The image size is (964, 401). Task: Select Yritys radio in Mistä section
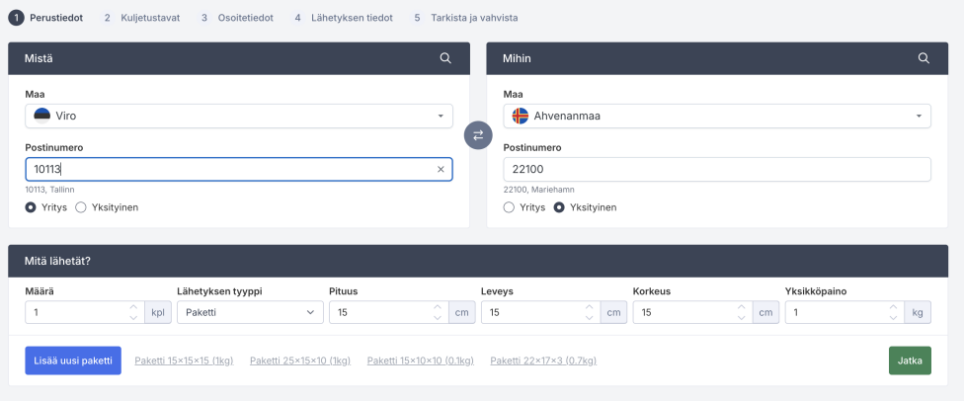point(31,207)
